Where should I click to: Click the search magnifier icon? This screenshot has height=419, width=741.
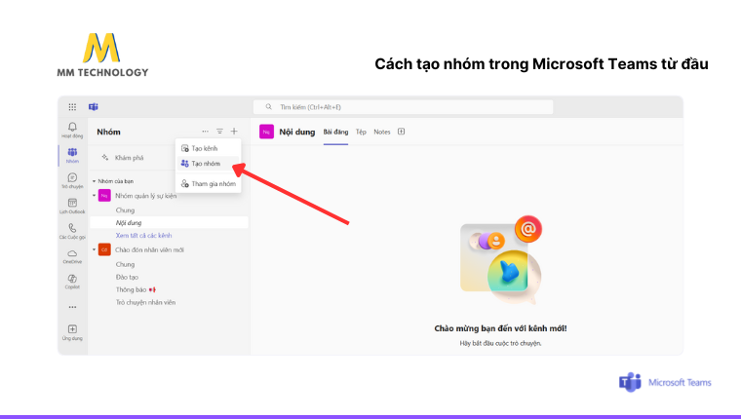coord(268,107)
